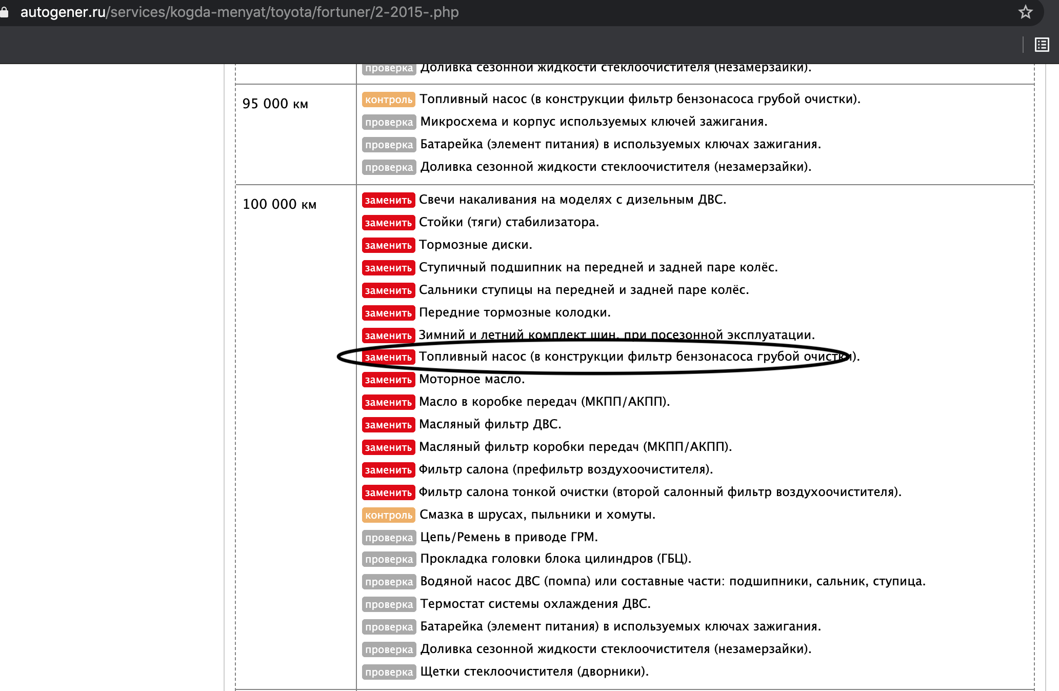Screen dimensions: 1059x691
Task: Select 'Ступичный подшипник на передней и задней паре колёс'
Action: pyautogui.click(x=598, y=267)
